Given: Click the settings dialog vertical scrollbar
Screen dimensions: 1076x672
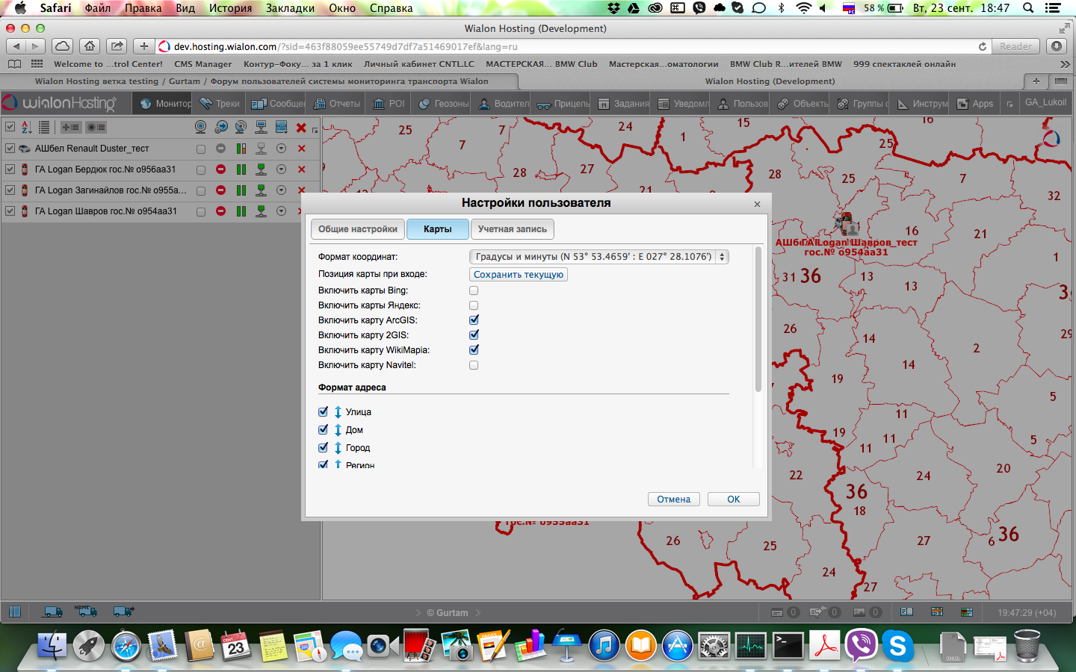Looking at the screenshot, I should coord(758,321).
